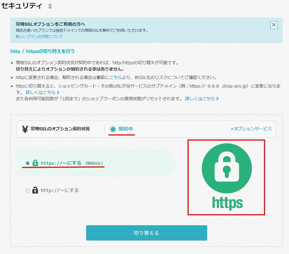Open first 詳しくはこちら link about subdomain
This screenshot has width=289, height=254.
click(41, 92)
